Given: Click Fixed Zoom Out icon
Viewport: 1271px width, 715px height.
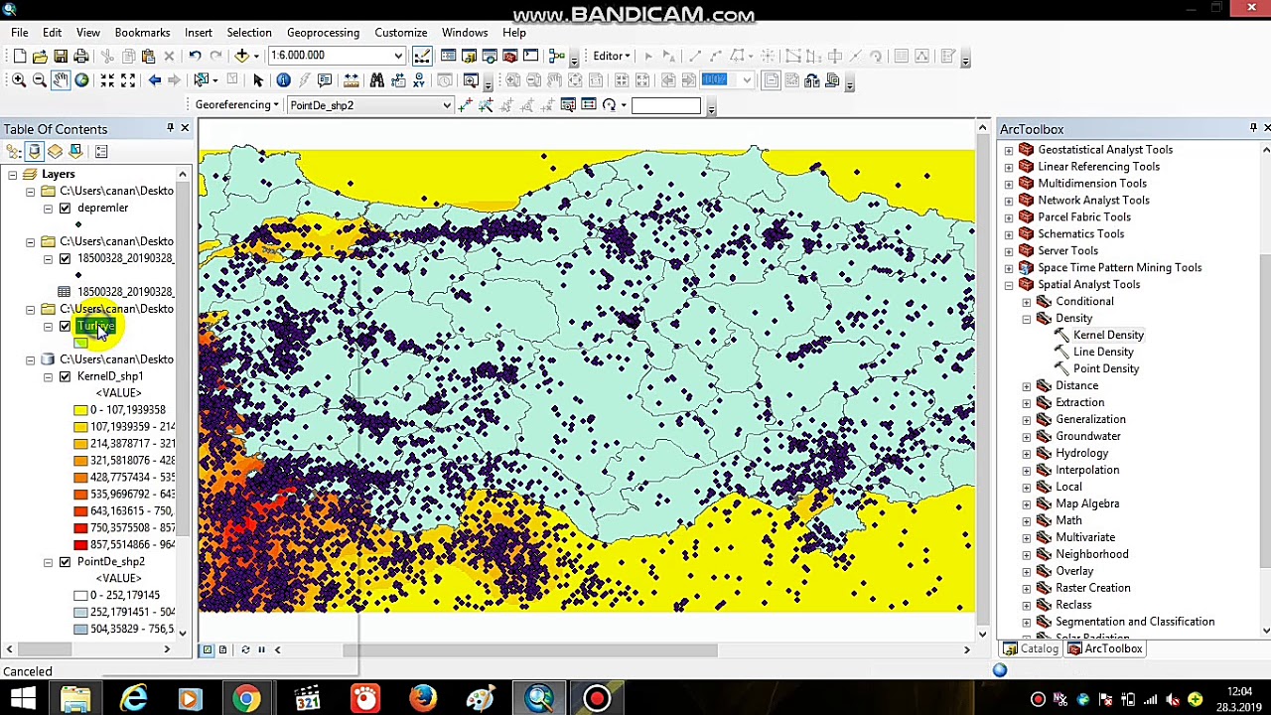Looking at the screenshot, I should click(128, 80).
